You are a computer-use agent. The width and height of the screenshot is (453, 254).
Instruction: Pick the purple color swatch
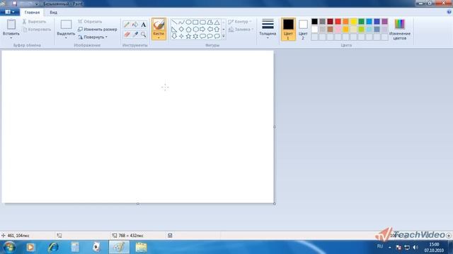(x=384, y=21)
